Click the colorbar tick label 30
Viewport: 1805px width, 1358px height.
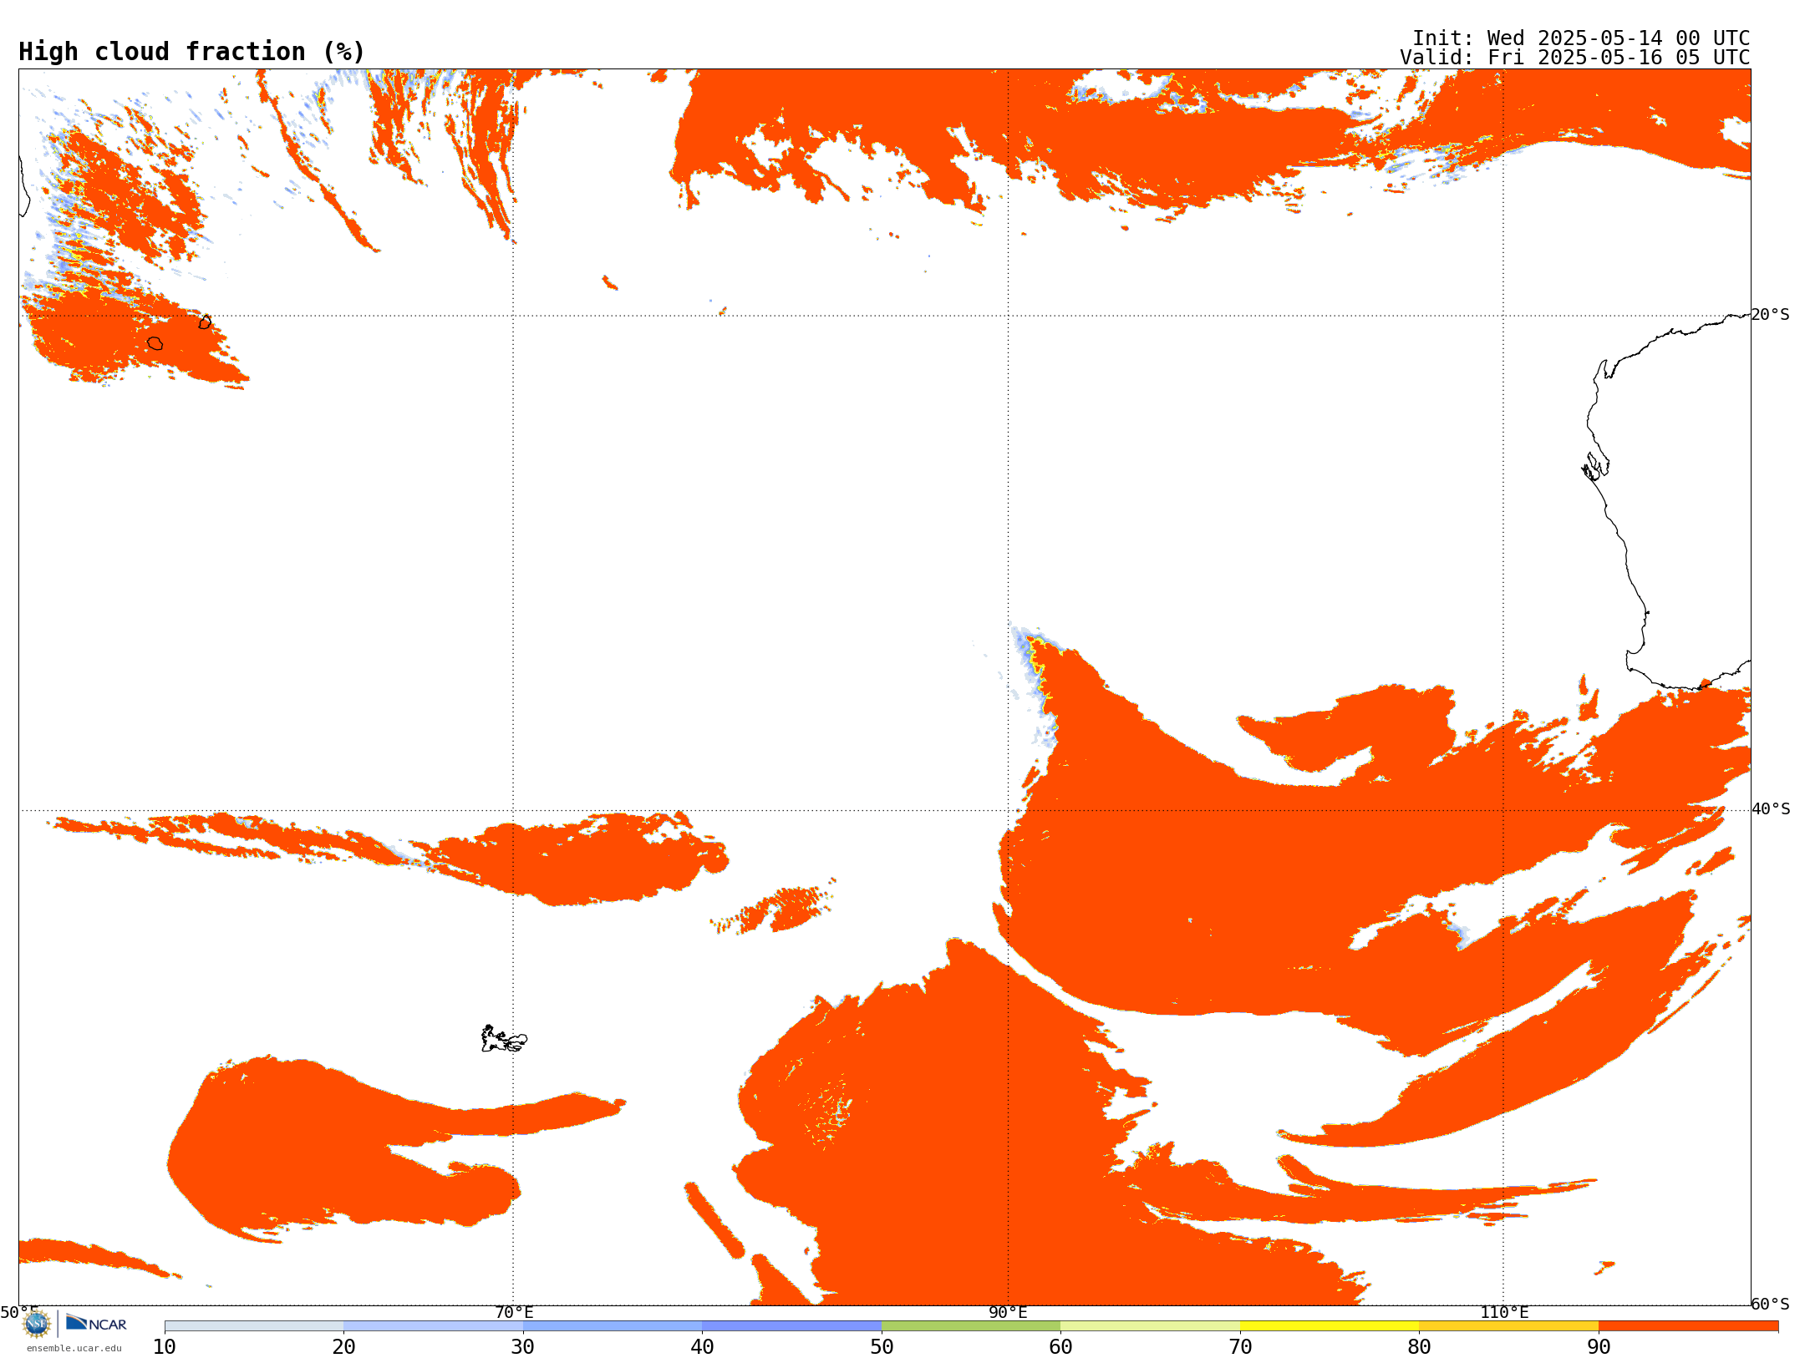pyautogui.click(x=523, y=1347)
